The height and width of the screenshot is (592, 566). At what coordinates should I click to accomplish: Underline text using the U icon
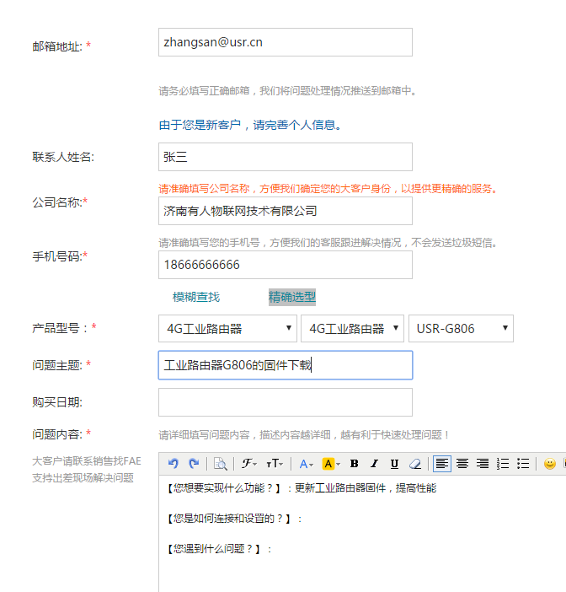click(394, 464)
